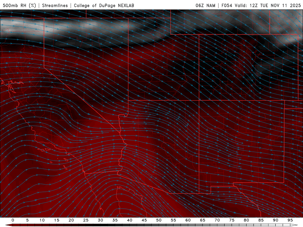
Task: Click the colorbar label "40"
Action: tap(130, 220)
